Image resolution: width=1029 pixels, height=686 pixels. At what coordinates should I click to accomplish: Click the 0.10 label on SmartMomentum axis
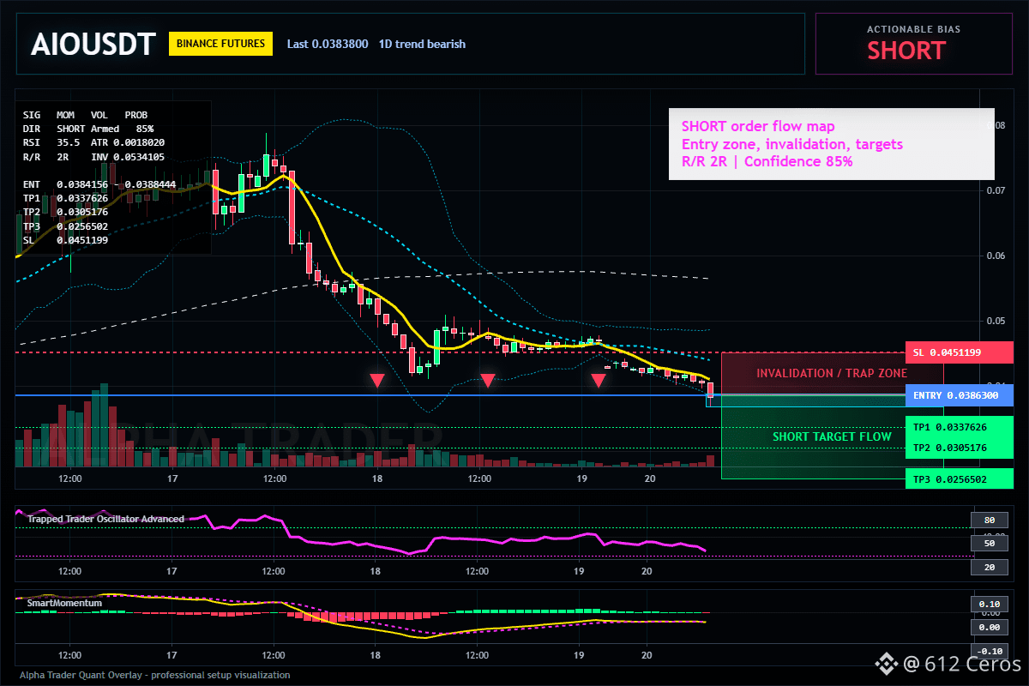coord(989,604)
